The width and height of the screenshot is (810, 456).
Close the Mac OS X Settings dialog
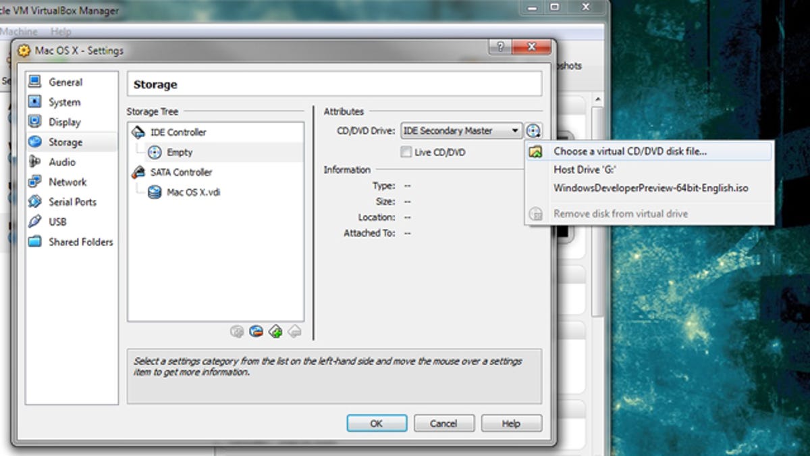(532, 48)
